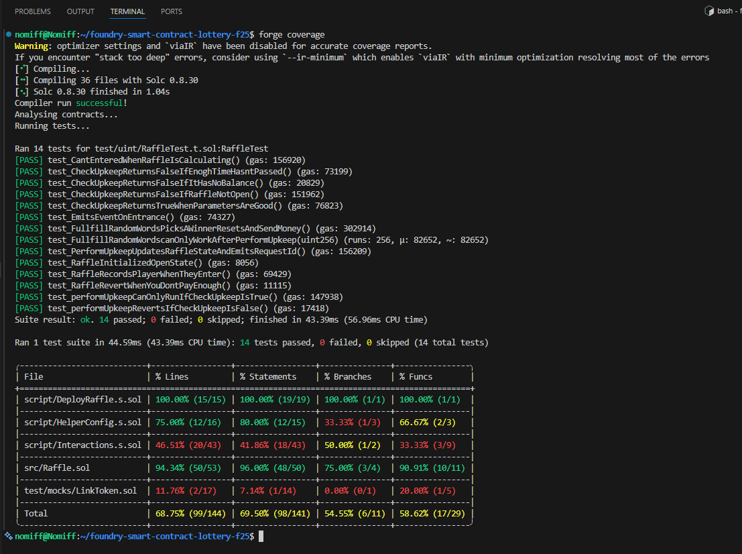Click HelperConfig funcs value '66.67% (2/3)'

[x=428, y=422]
